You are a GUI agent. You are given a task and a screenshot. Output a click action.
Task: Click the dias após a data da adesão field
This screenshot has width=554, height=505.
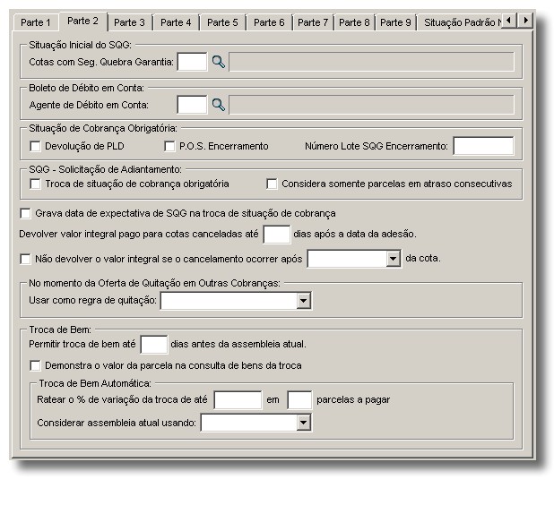point(277,235)
